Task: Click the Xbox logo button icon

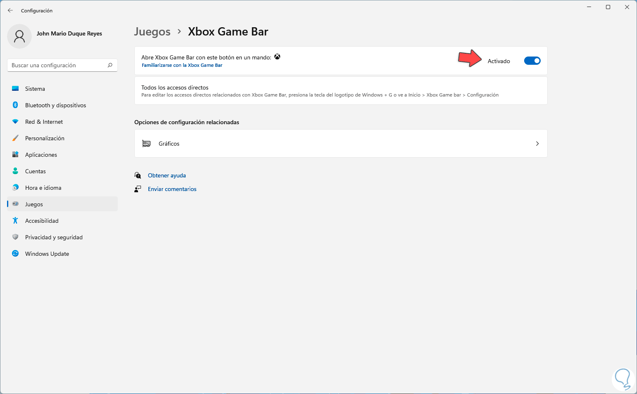Action: (x=277, y=57)
